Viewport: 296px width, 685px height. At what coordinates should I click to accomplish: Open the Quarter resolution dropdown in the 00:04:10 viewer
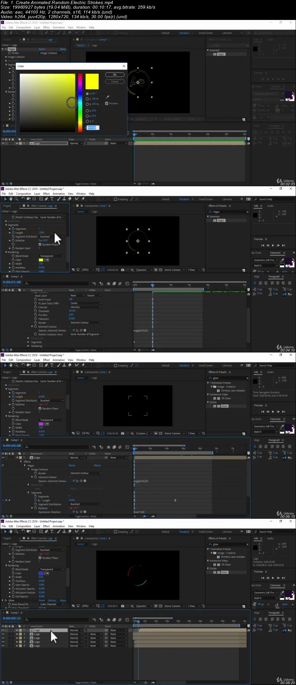(x=144, y=270)
